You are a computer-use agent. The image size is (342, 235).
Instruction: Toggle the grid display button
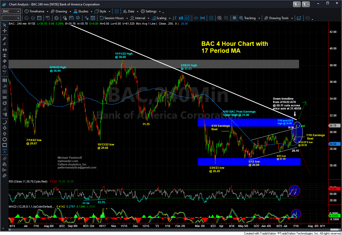(x=234, y=18)
